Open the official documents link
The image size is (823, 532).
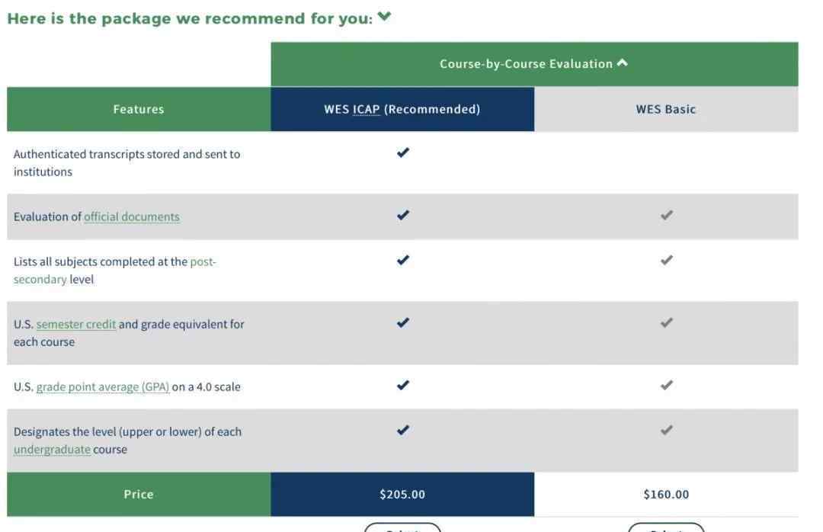coord(132,216)
